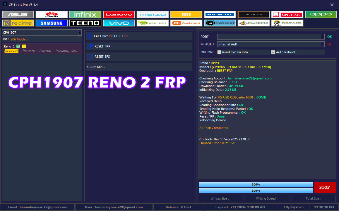Open the Flashing tools tile
This screenshot has height=211, width=339.
pos(254,23)
